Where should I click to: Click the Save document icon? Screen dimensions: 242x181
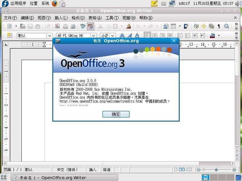point(30,26)
